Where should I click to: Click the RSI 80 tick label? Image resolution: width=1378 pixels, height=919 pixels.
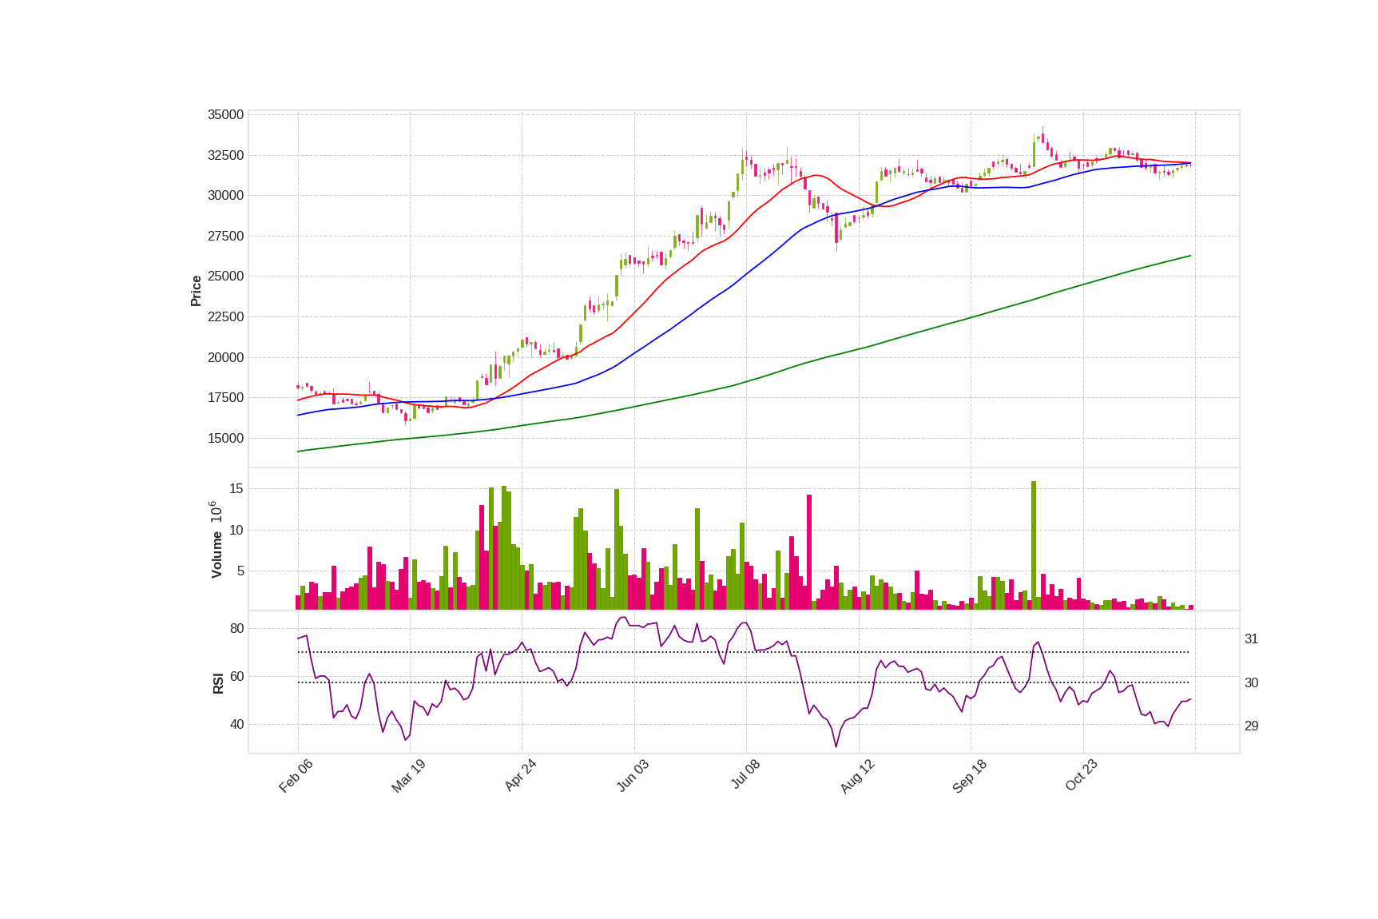237,629
